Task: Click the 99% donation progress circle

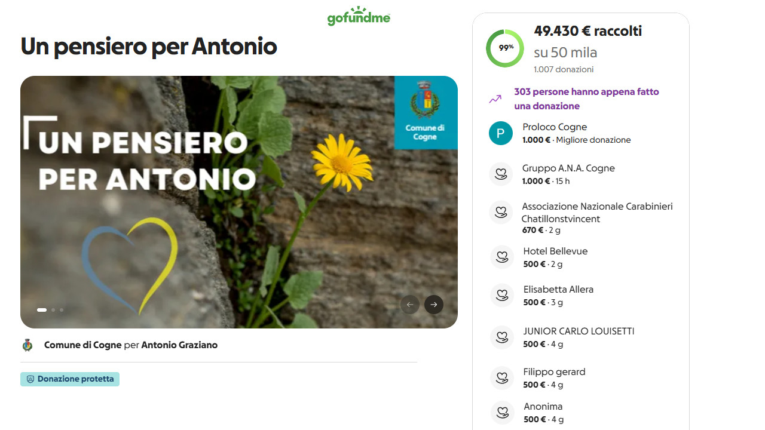Action: click(505, 48)
